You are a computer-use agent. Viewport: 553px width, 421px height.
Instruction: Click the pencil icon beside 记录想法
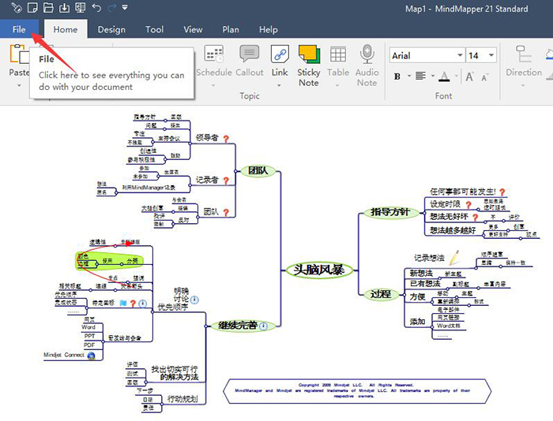point(454,257)
